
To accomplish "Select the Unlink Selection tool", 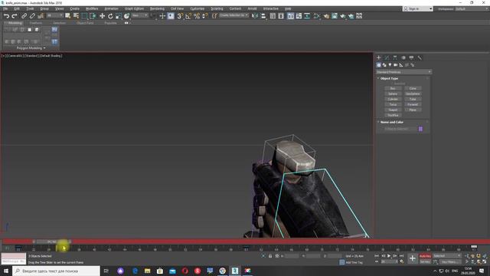I will coord(32,15).
